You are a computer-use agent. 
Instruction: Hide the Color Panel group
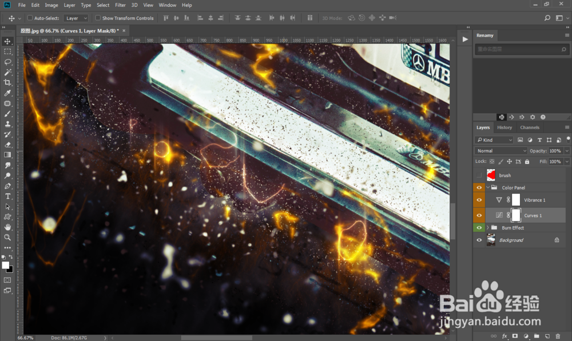(x=479, y=187)
